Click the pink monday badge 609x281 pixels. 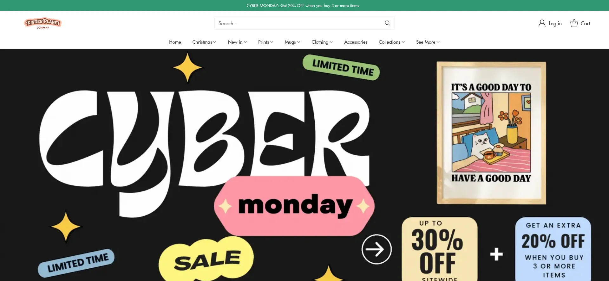294,206
